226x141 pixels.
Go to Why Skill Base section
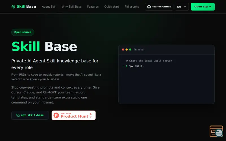click(x=72, y=6)
